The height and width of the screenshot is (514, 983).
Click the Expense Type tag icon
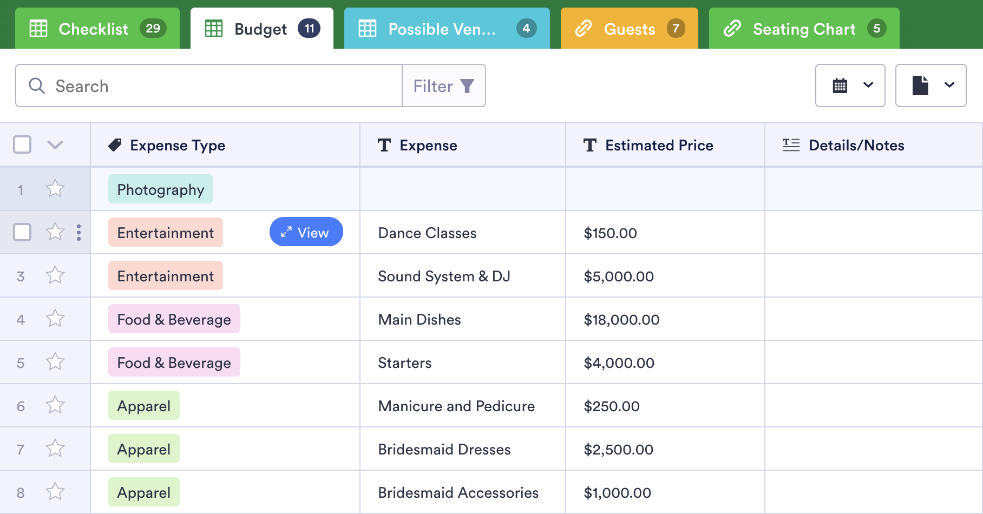coord(115,145)
